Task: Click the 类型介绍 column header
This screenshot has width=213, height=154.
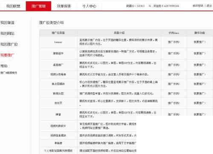Action: 119,33
